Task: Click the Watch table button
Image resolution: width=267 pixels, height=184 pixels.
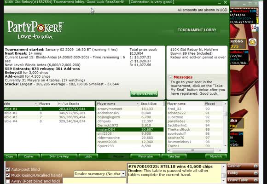Action: point(145,156)
